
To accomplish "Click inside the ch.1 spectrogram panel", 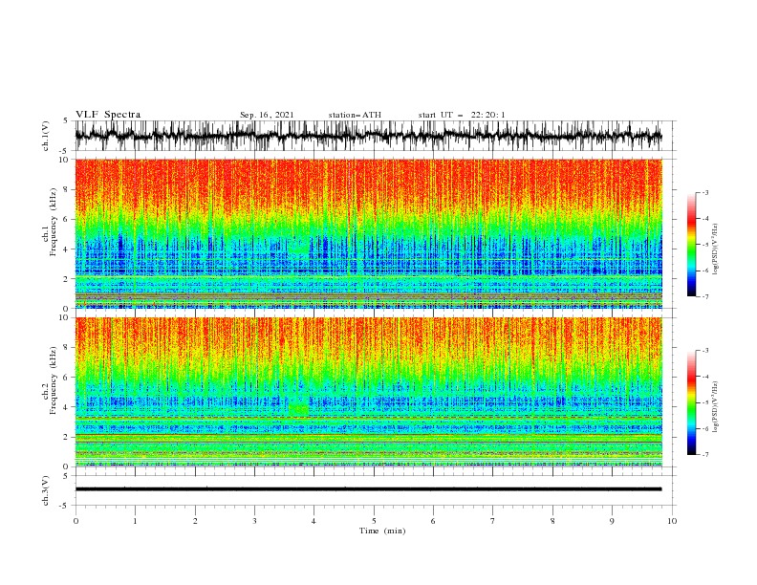I will pyautogui.click(x=368, y=233).
